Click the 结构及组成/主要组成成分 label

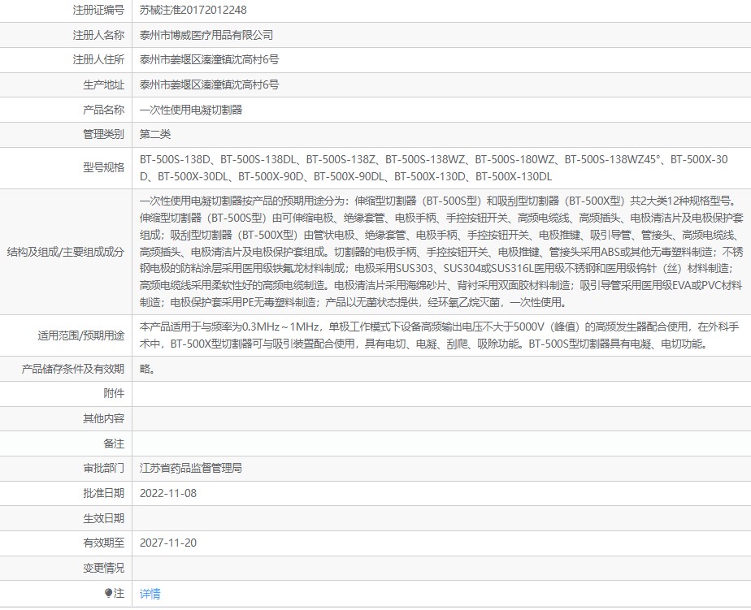coord(66,252)
